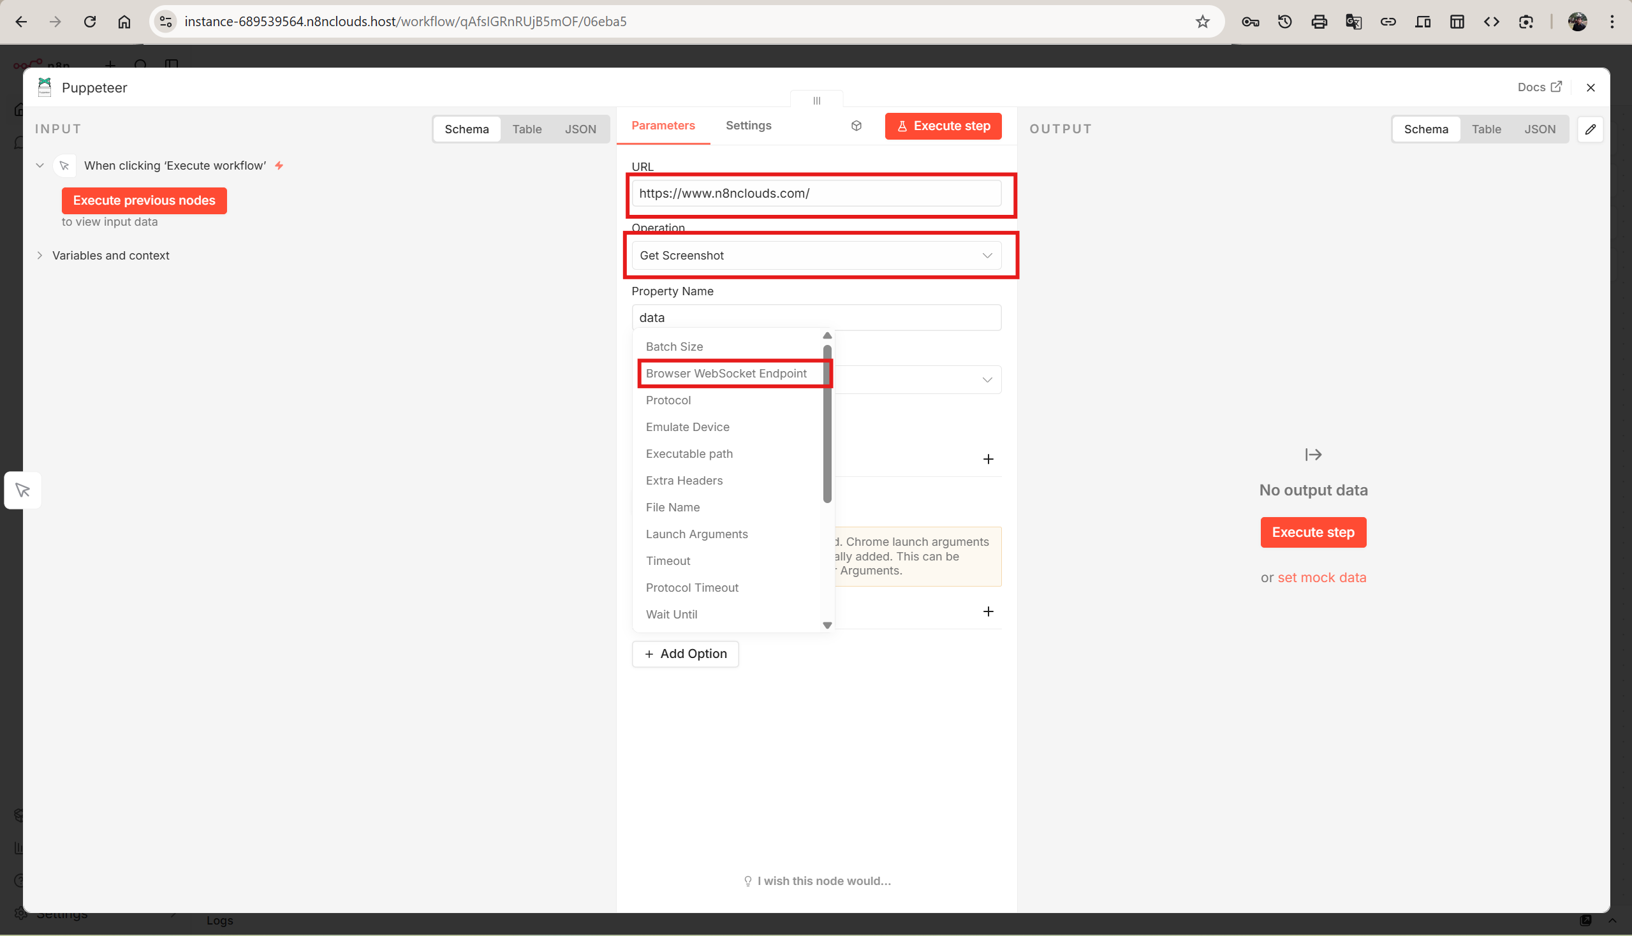This screenshot has height=936, width=1632.
Task: Click the screenshot capture extension icon
Action: (x=1526, y=22)
